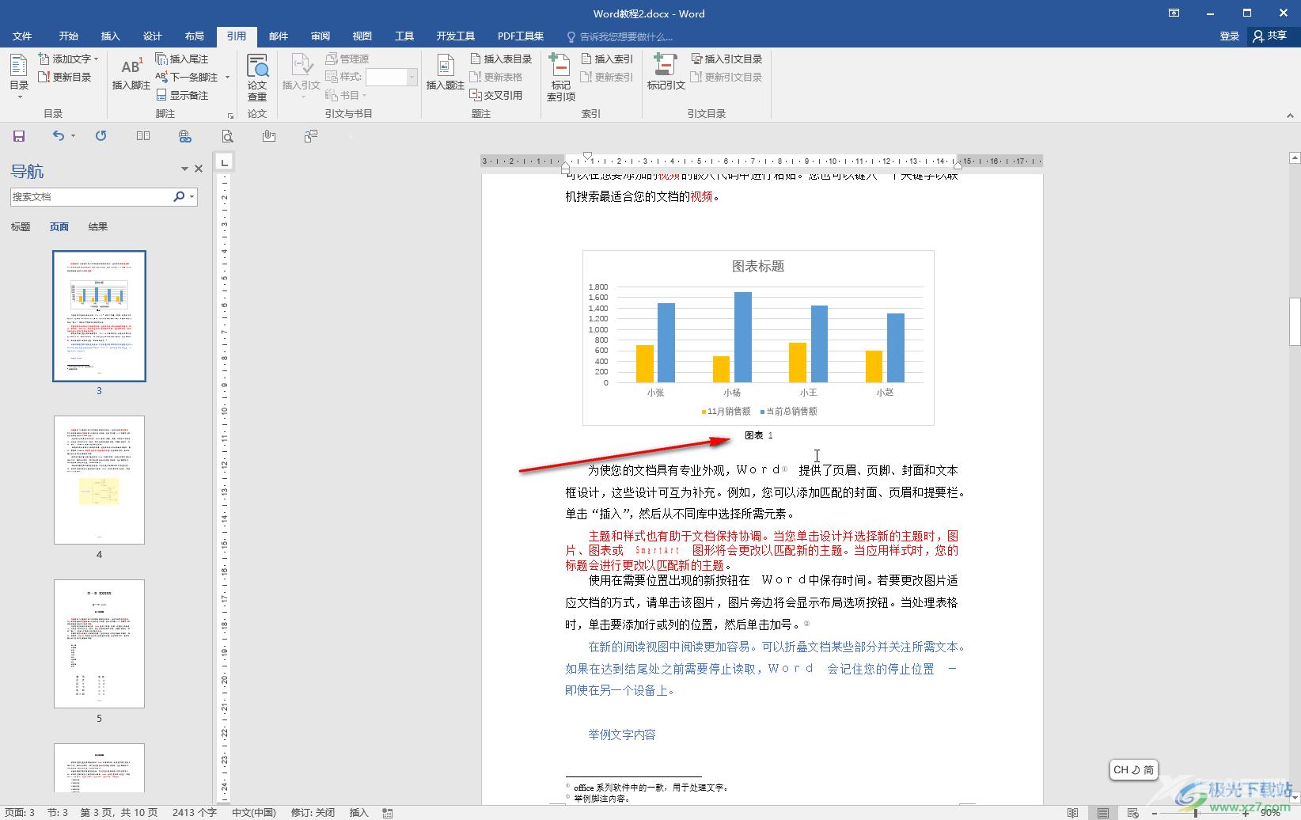Click the 中文(中国) language indicator
This screenshot has width=1301, height=820.
click(x=254, y=813)
